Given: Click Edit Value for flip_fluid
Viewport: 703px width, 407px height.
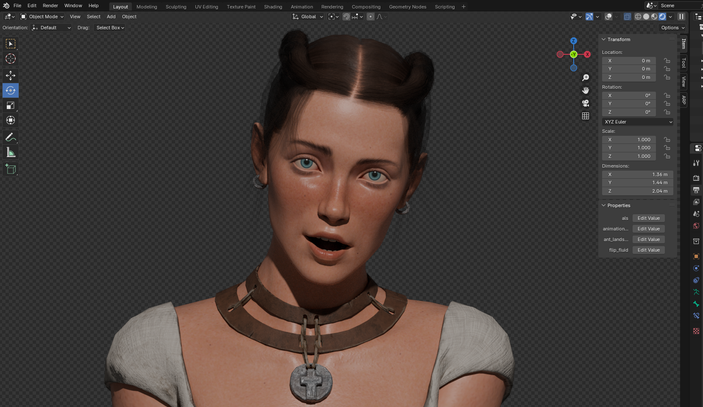Looking at the screenshot, I should pyautogui.click(x=648, y=250).
